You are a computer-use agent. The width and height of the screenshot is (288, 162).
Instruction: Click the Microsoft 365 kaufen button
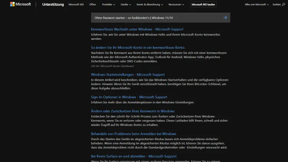pyautogui.click(x=203, y=4)
